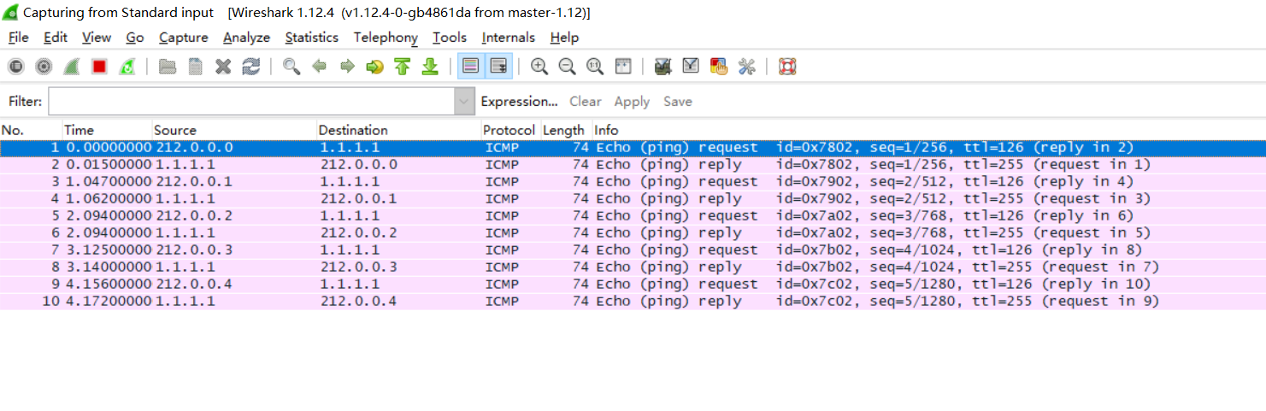
Task: Open the Statistics menu
Action: pyautogui.click(x=312, y=38)
